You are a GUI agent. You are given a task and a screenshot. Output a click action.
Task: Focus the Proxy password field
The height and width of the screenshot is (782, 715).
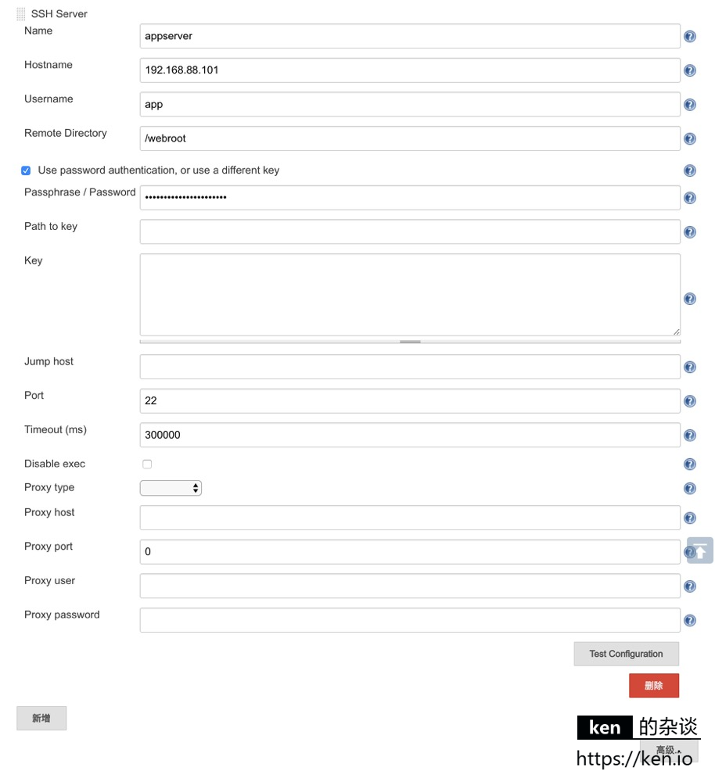point(410,620)
